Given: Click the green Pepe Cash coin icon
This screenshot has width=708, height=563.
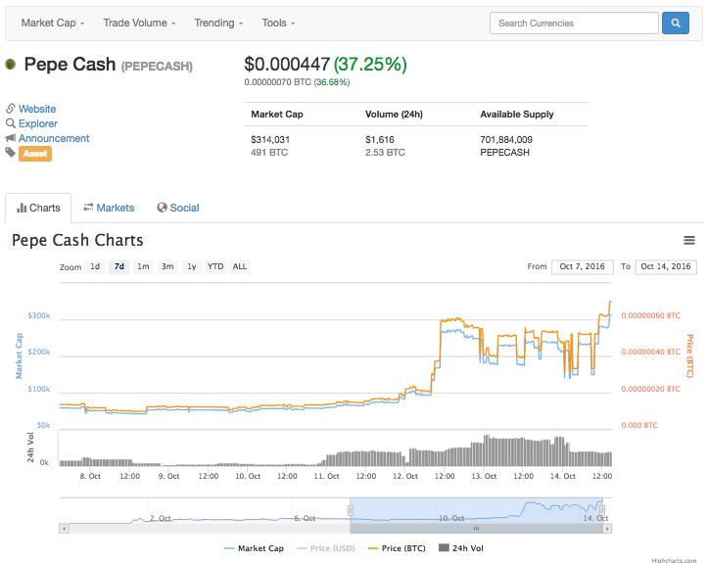Looking at the screenshot, I should coord(11,65).
